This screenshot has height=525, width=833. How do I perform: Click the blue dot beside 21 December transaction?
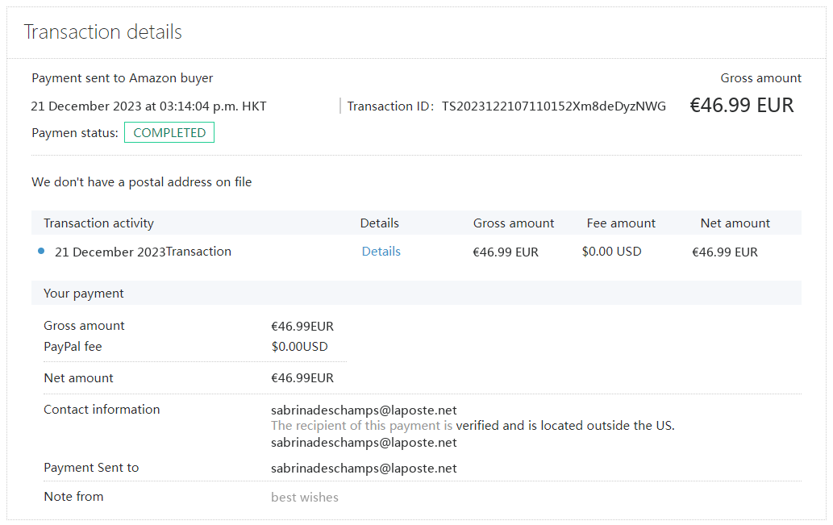pyautogui.click(x=41, y=252)
